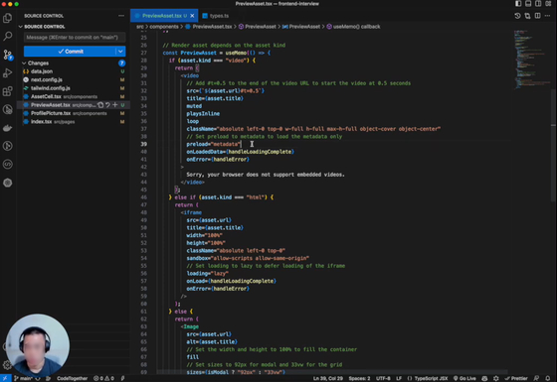Click loading="lazy" on line 56

(208, 273)
